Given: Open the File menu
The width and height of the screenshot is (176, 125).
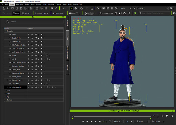Looking at the screenshot, I should click(x=2, y=4).
